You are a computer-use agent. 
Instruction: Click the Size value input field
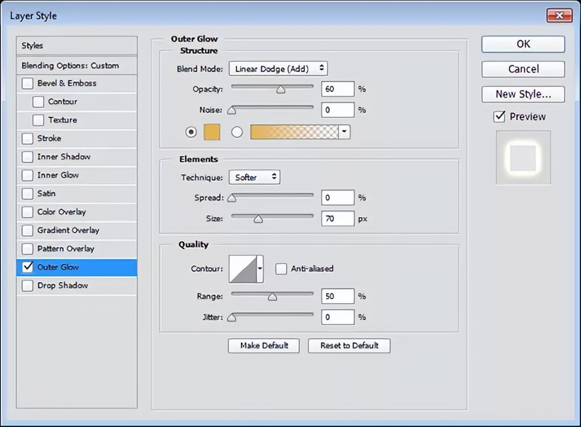pos(337,219)
